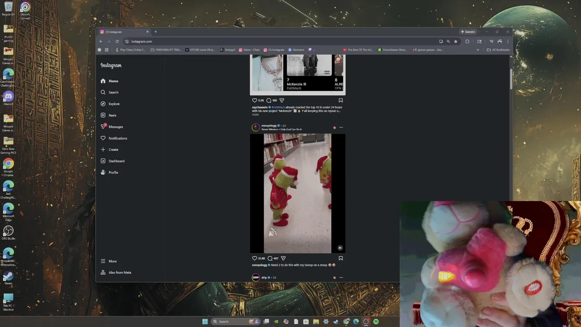Open the Discord desktop shortcut
This screenshot has height=327, width=581.
8,98
